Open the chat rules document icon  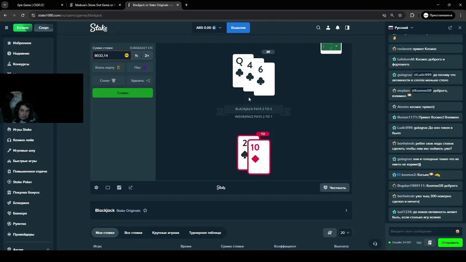(430, 242)
